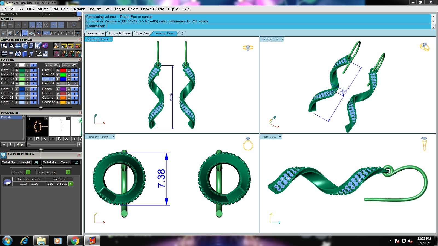Click the Windows Start button
The height and width of the screenshot is (246, 438).
7,241
